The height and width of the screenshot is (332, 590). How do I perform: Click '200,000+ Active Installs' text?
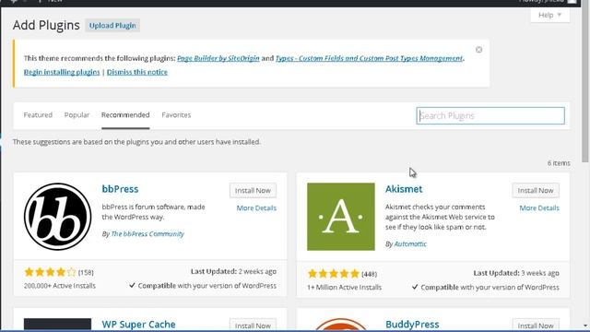pyautogui.click(x=59, y=286)
